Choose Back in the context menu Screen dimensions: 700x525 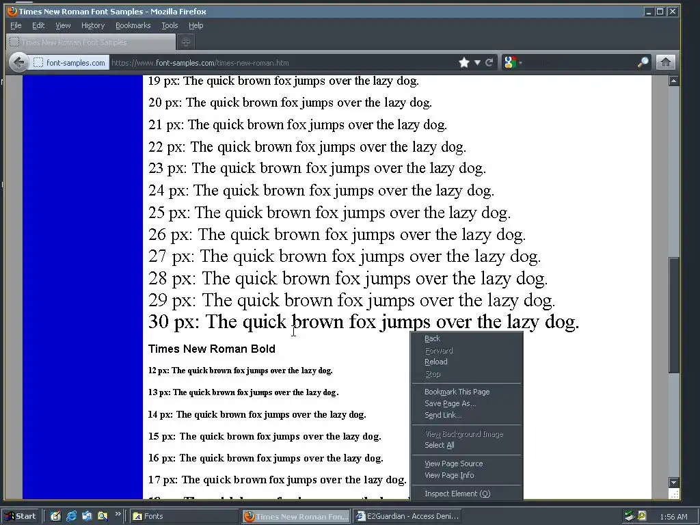(x=466, y=338)
